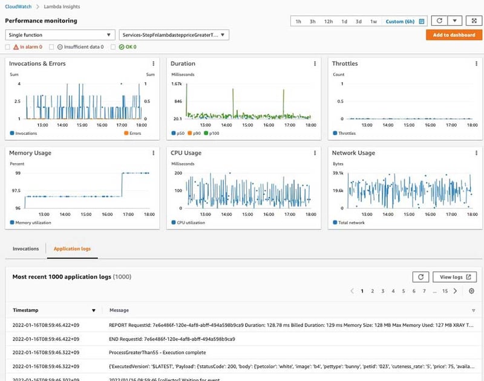
Task: Click the In alarm warning triangle icon
Action: pyautogui.click(x=16, y=47)
